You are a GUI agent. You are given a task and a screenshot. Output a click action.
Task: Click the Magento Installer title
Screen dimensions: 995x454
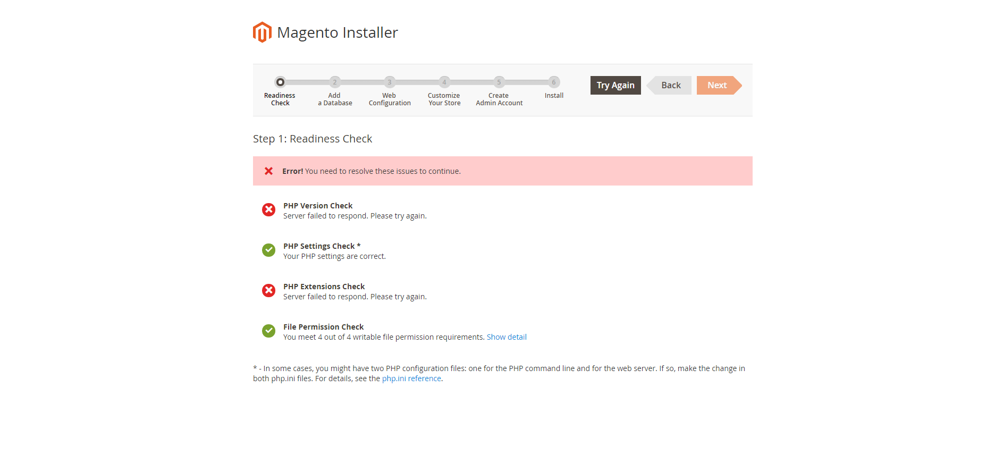338,32
